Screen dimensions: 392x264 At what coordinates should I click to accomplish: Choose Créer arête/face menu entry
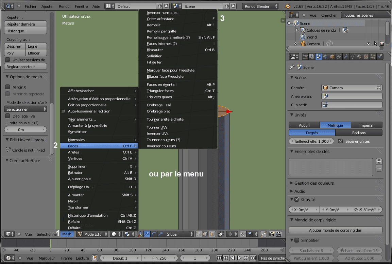tap(178, 19)
